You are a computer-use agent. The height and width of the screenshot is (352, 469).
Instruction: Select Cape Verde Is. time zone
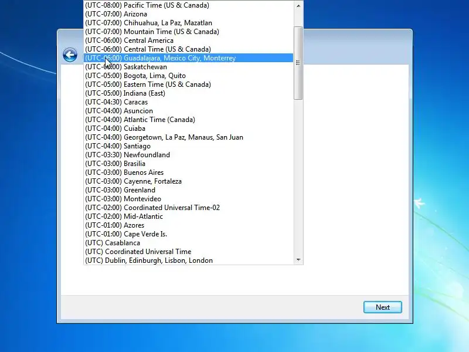tap(188, 233)
